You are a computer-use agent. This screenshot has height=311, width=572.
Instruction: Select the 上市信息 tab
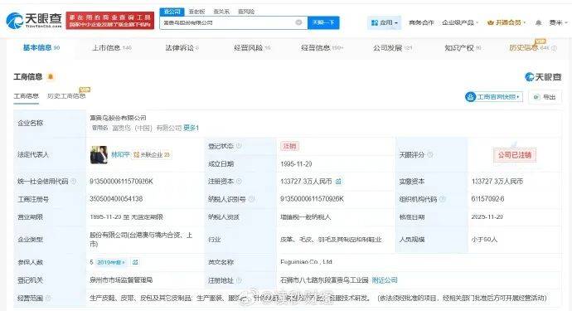click(x=111, y=48)
